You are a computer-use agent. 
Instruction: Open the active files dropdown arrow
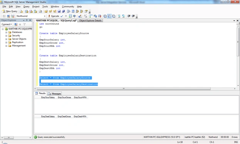(x=234, y=21)
